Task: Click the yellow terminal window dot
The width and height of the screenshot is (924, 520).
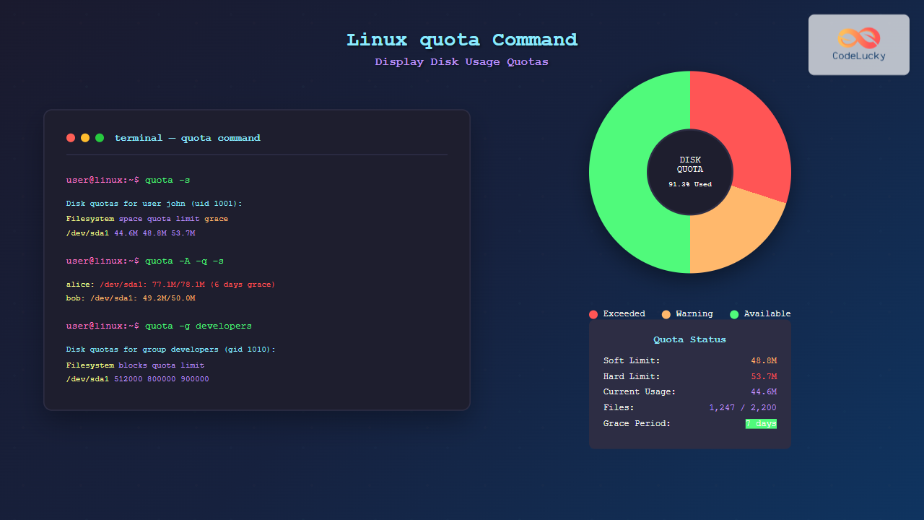Action: point(85,138)
